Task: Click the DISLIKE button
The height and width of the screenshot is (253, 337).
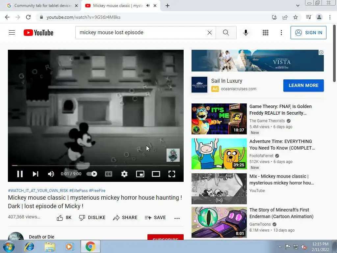Action: point(92,218)
